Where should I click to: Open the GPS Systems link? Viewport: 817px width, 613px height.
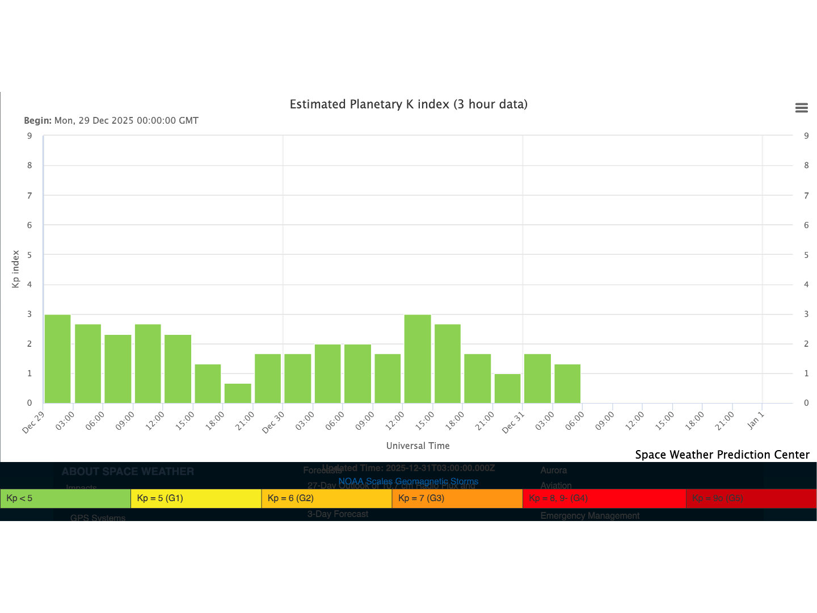tap(98, 518)
